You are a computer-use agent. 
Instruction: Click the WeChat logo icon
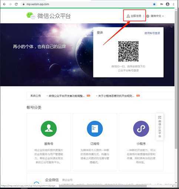(31, 16)
